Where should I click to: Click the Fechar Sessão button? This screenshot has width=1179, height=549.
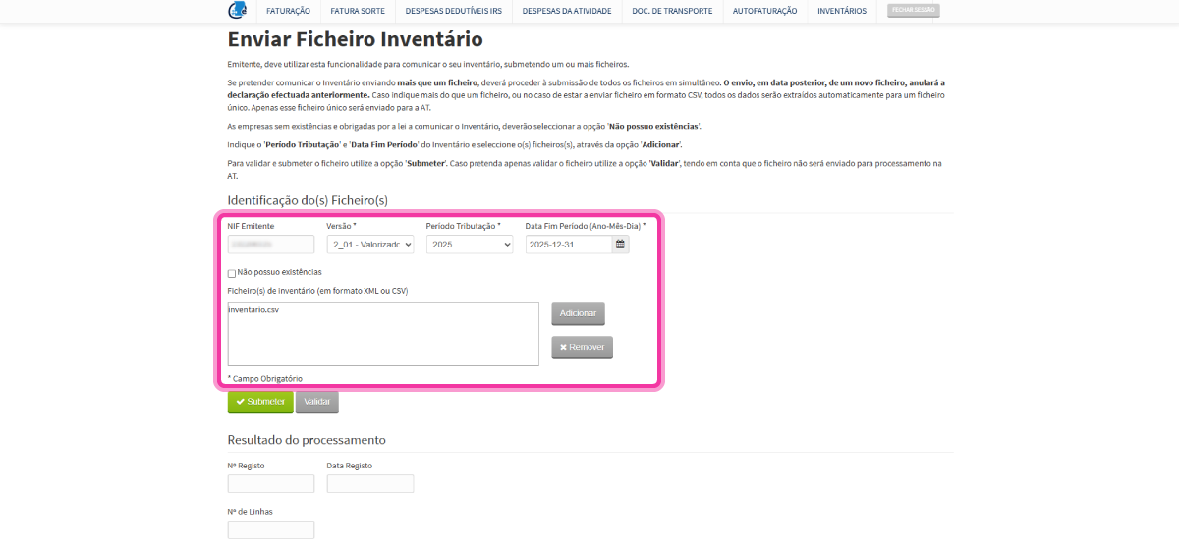913,10
